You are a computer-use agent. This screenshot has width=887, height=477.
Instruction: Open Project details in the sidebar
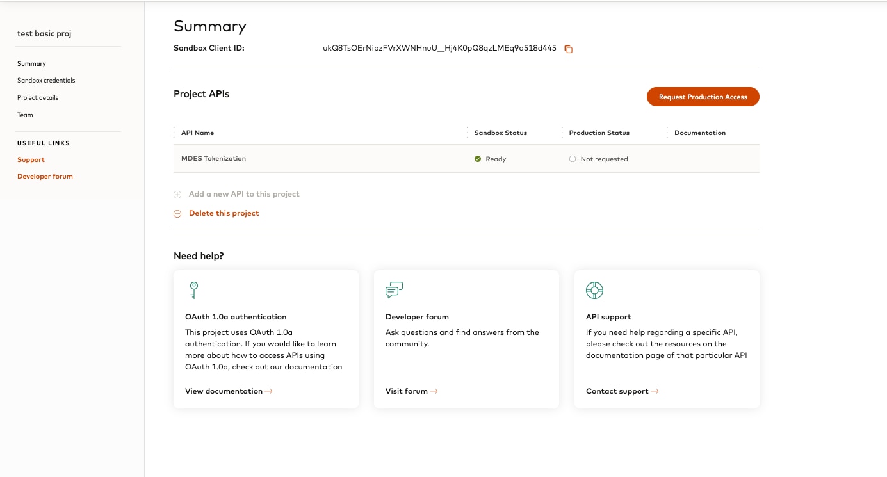coord(38,98)
